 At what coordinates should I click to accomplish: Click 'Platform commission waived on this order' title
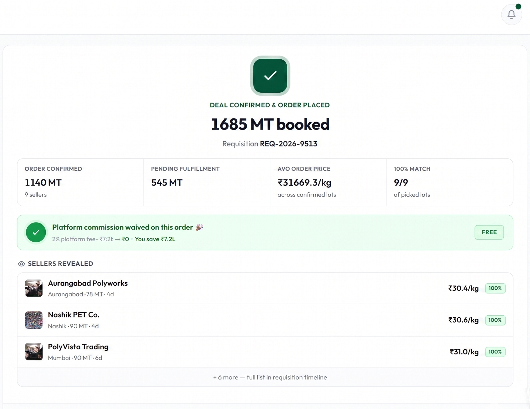click(x=123, y=227)
